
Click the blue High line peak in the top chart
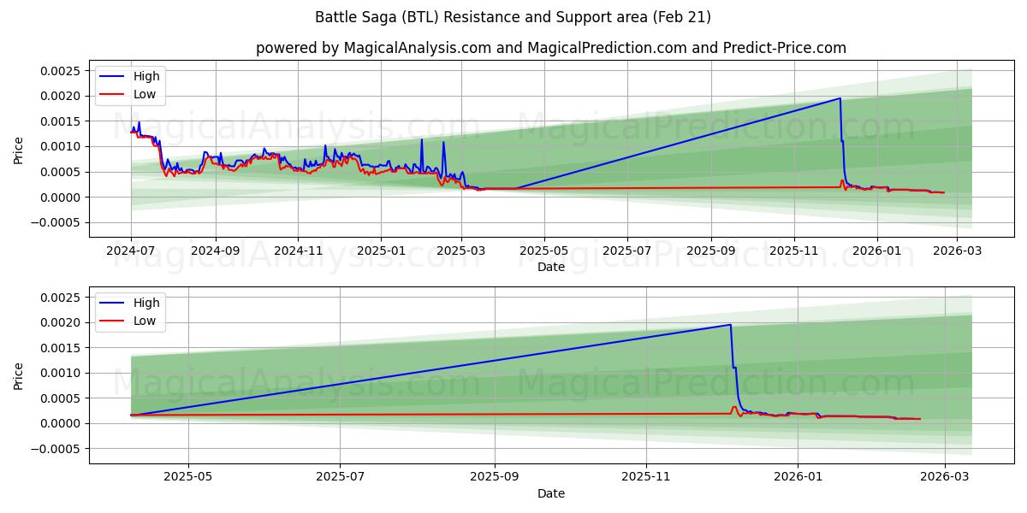(x=840, y=98)
